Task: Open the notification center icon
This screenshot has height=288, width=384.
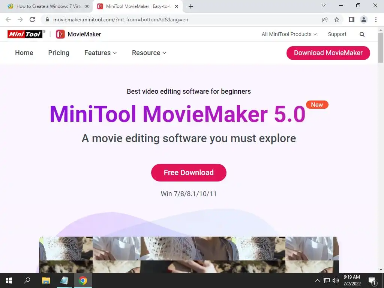Action: point(372,281)
